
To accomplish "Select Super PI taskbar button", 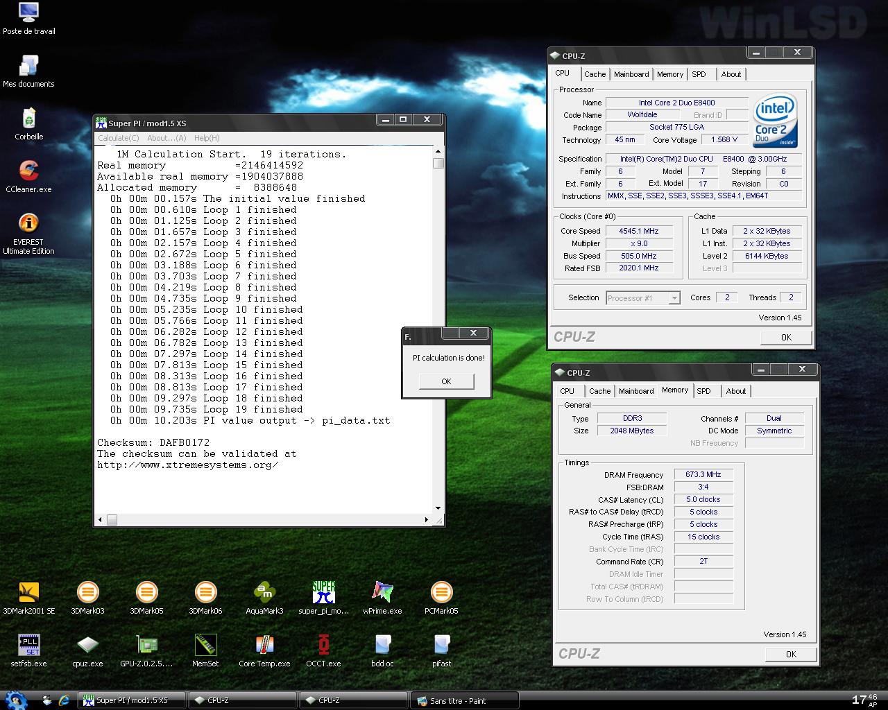I will coord(130,700).
